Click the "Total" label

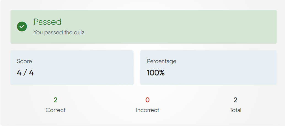click(x=235, y=110)
